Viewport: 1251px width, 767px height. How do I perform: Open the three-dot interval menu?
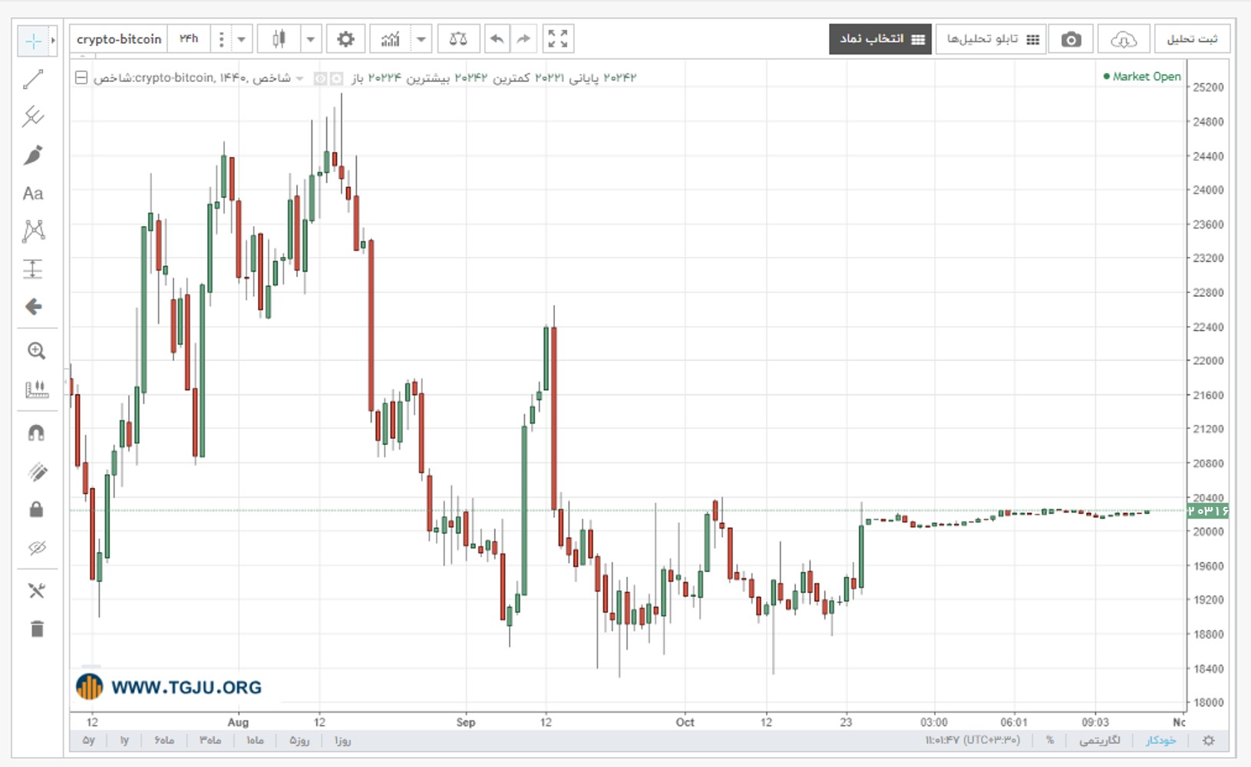(221, 39)
